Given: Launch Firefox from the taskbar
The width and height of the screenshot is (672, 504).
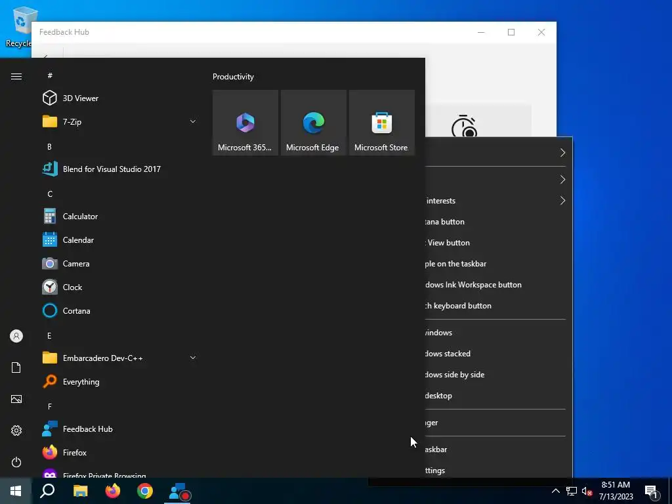Looking at the screenshot, I should (x=113, y=491).
